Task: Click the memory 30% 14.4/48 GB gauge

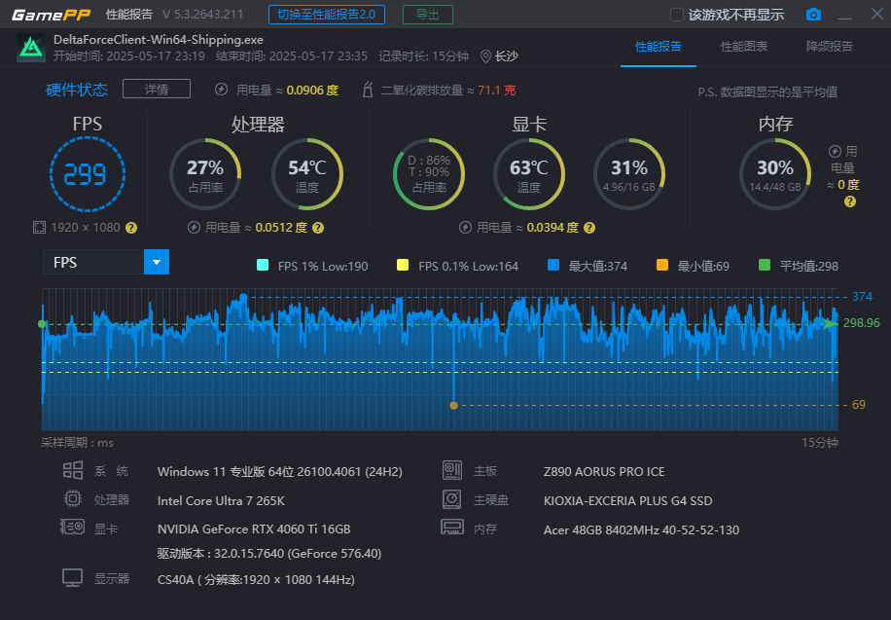Action: coord(775,174)
